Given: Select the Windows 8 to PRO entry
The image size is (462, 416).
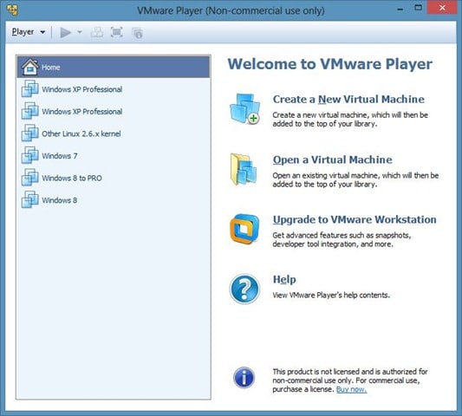Looking at the screenshot, I should pyautogui.click(x=114, y=178).
